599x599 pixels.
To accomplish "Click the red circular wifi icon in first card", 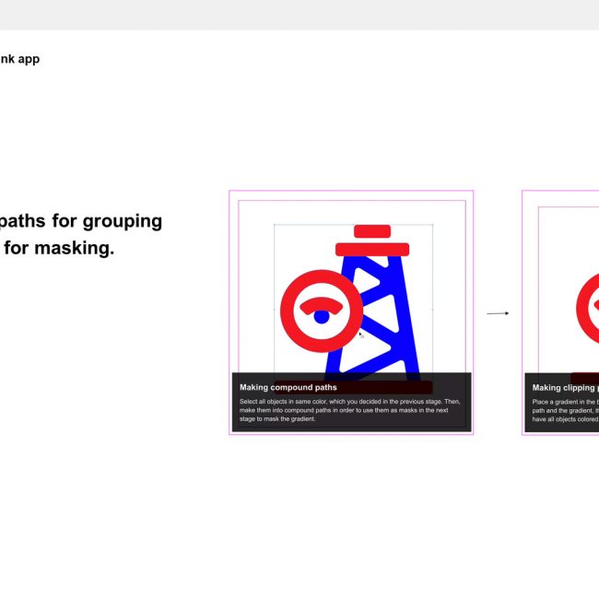I will 293,311.
